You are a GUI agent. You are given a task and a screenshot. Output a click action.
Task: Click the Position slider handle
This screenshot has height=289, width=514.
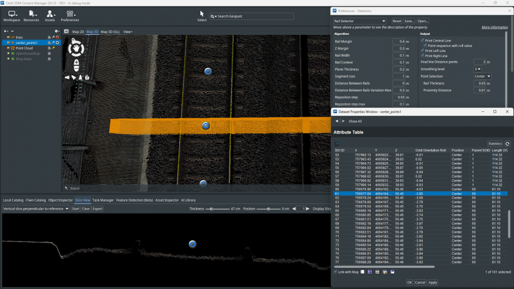tap(268, 208)
